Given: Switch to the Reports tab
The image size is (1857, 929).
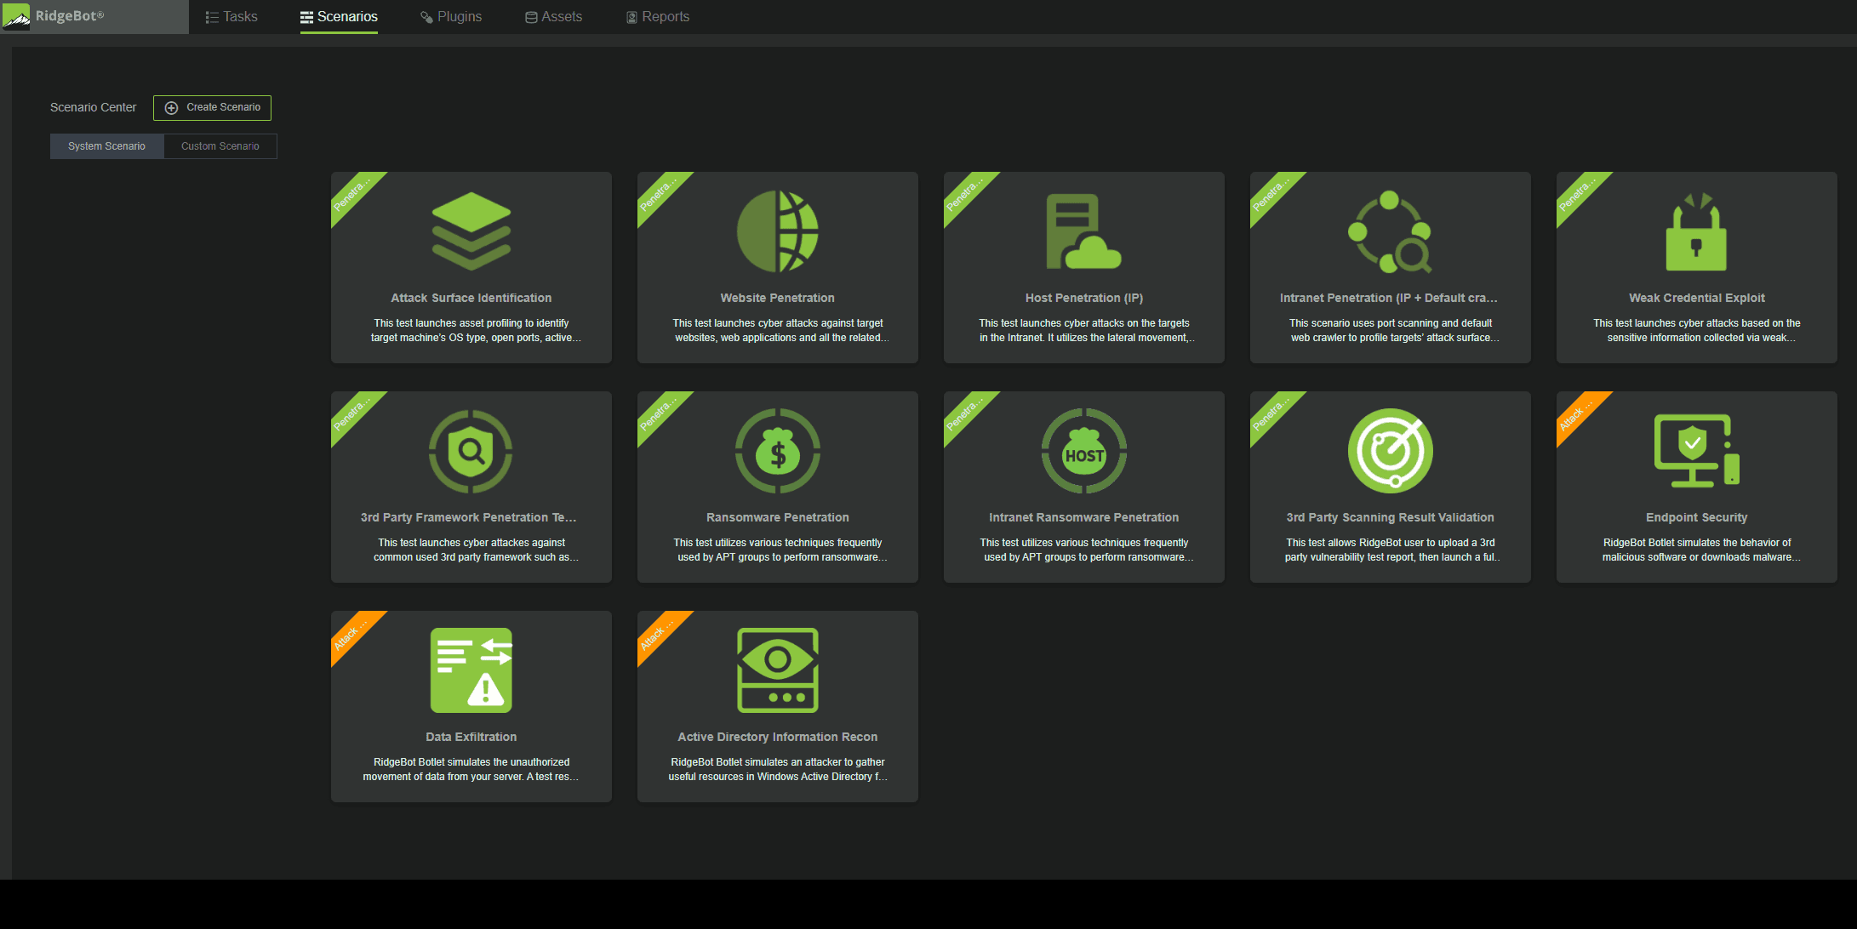Looking at the screenshot, I should click(658, 17).
